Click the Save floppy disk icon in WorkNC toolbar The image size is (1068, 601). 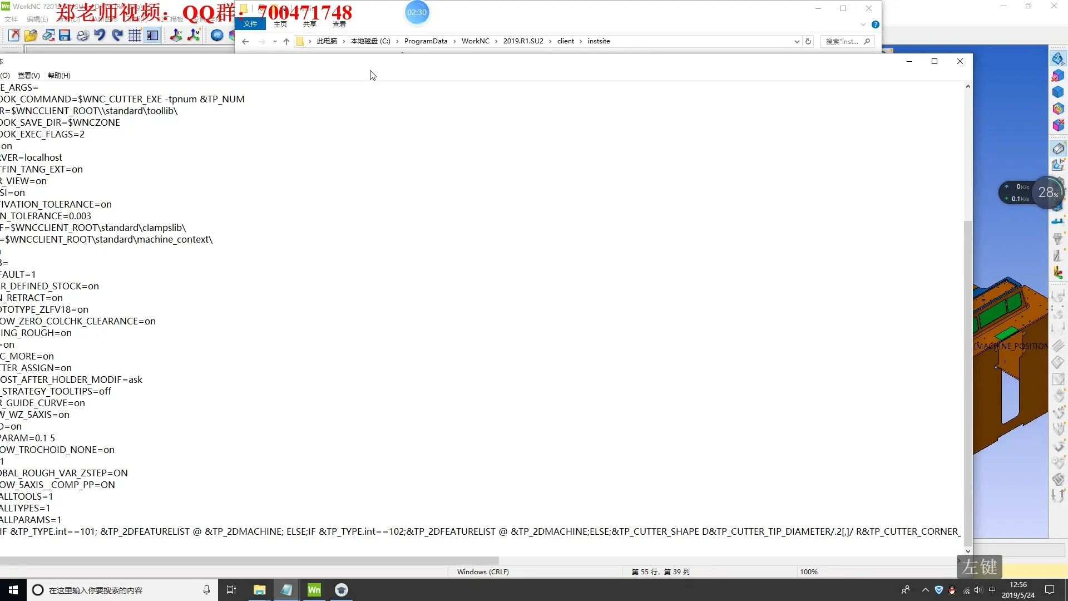(x=65, y=36)
